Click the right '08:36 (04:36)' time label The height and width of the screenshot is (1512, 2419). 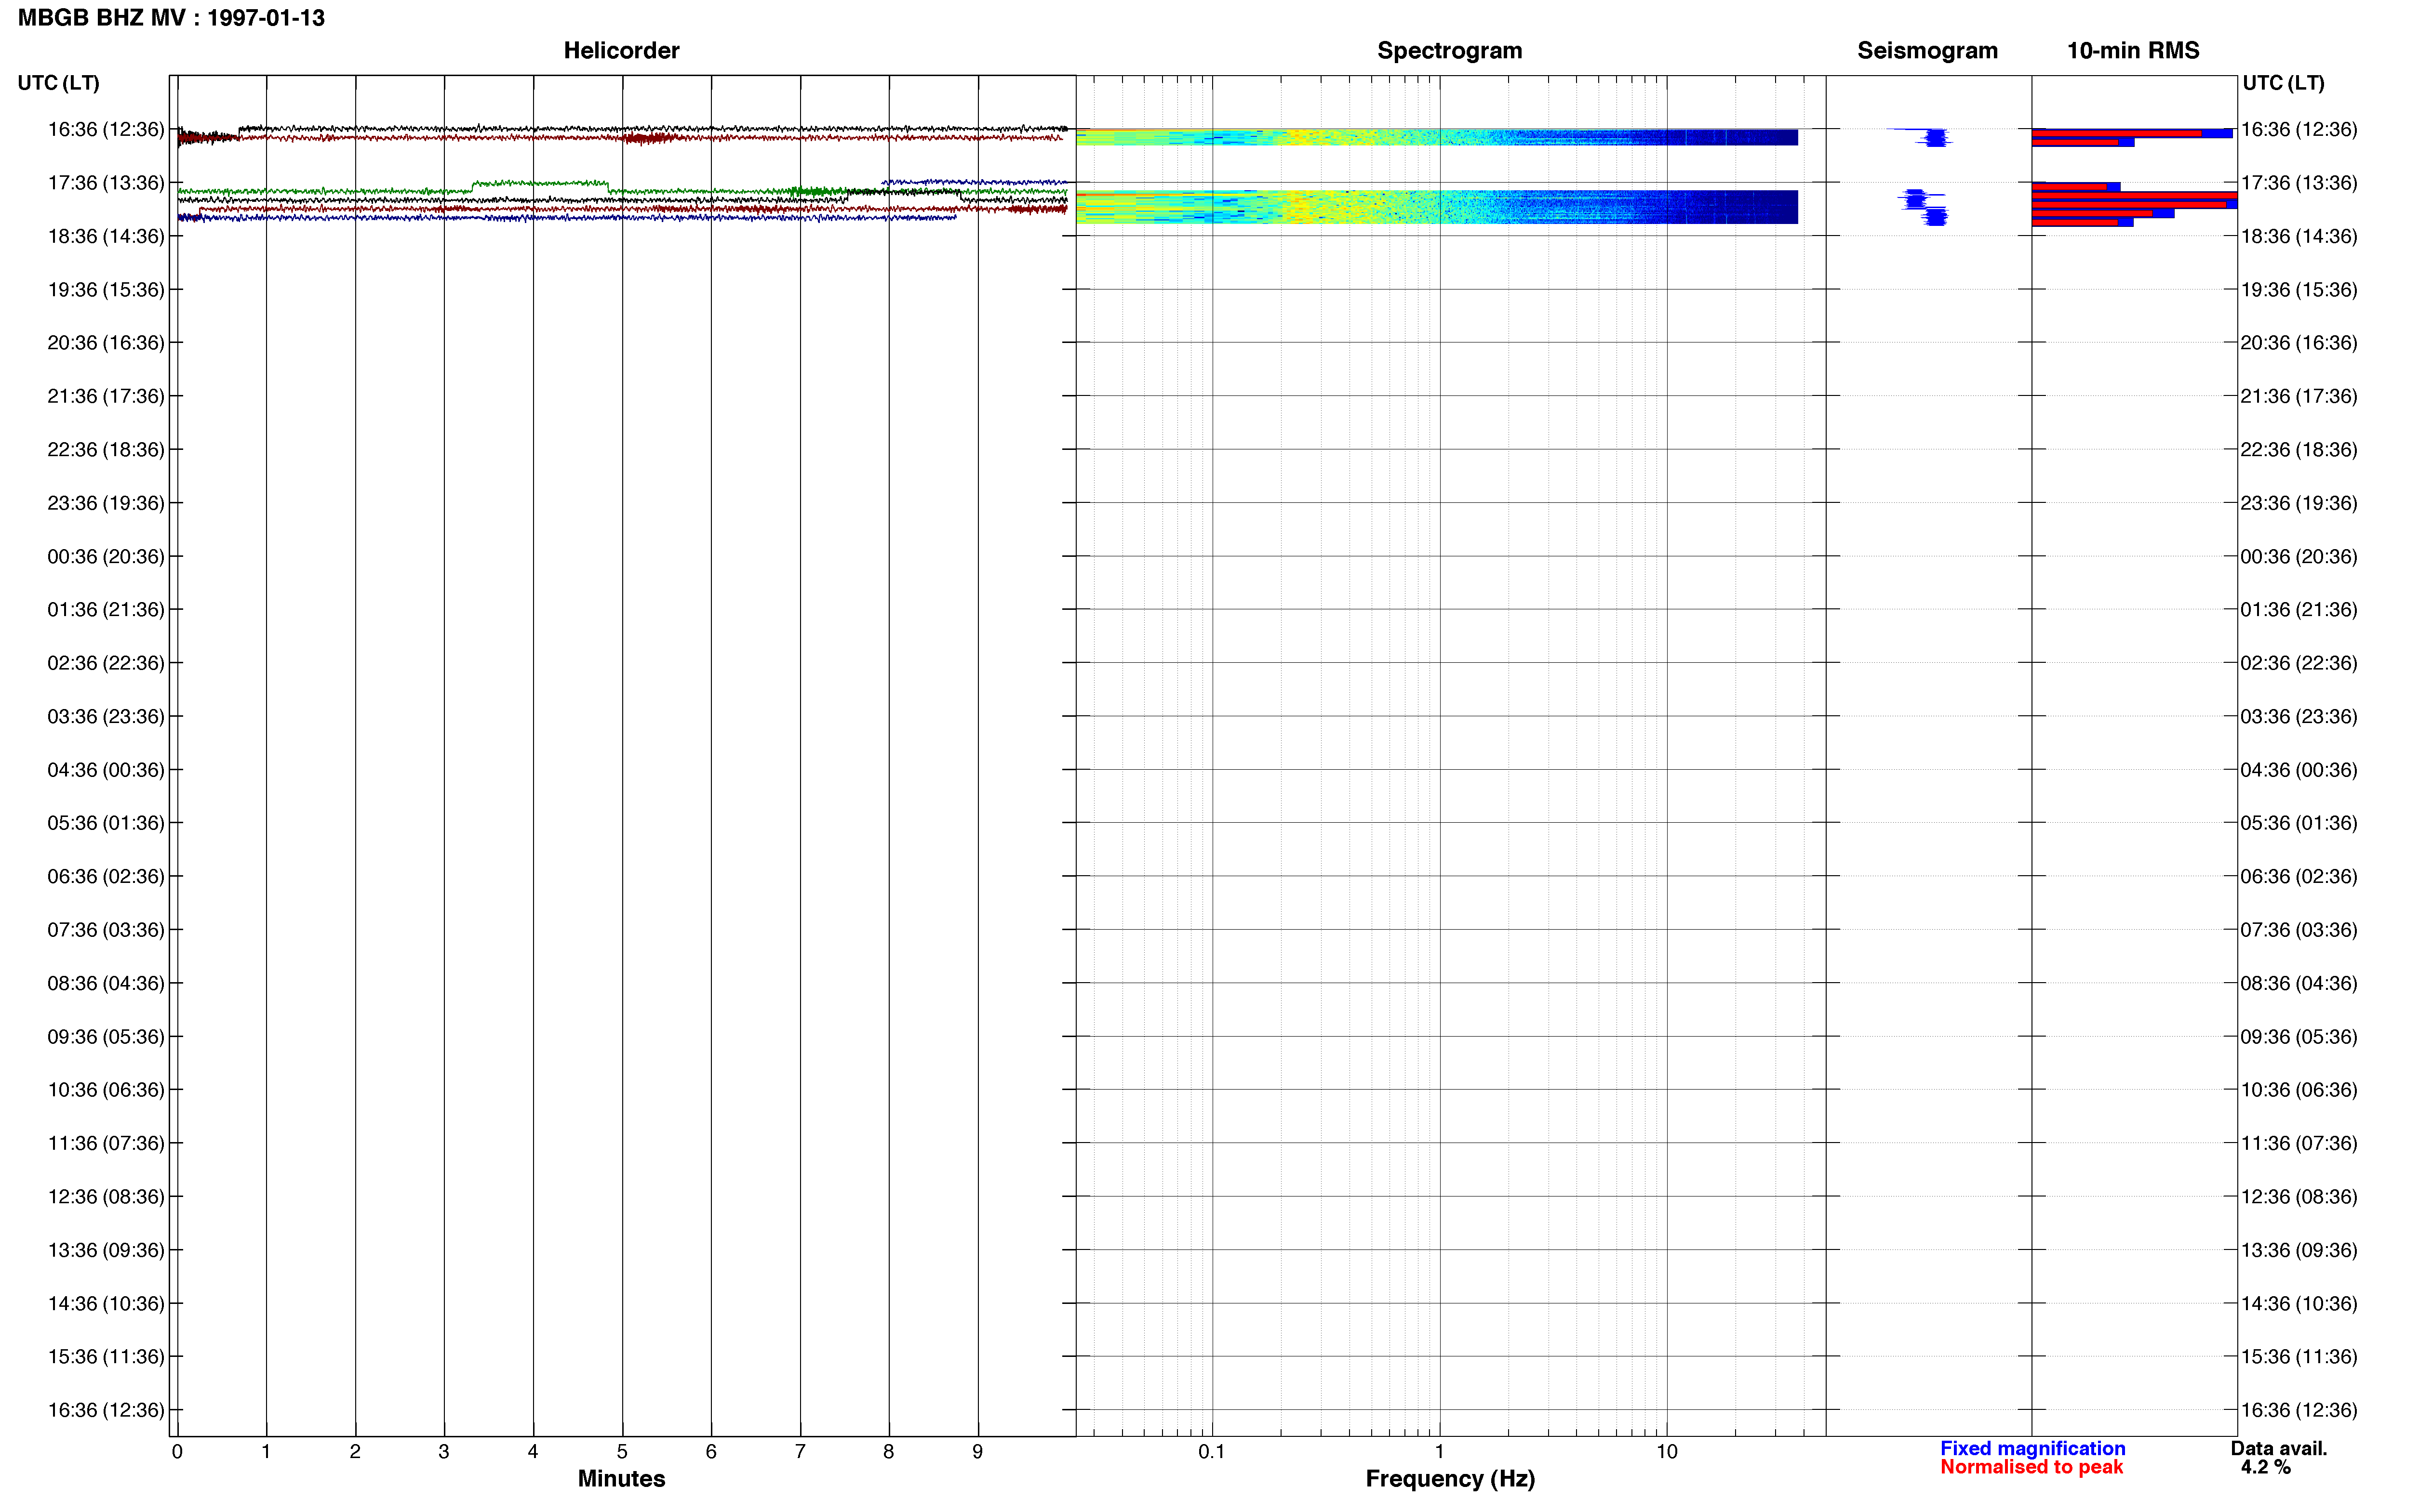(2299, 983)
